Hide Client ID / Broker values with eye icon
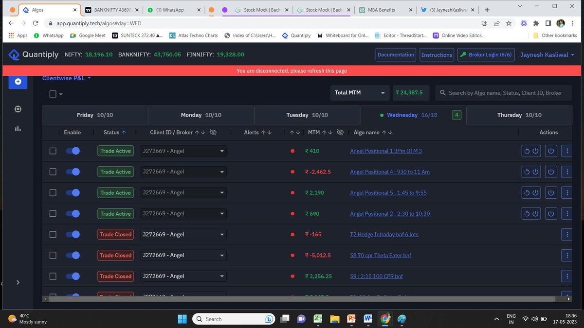The image size is (584, 328). coord(213,132)
